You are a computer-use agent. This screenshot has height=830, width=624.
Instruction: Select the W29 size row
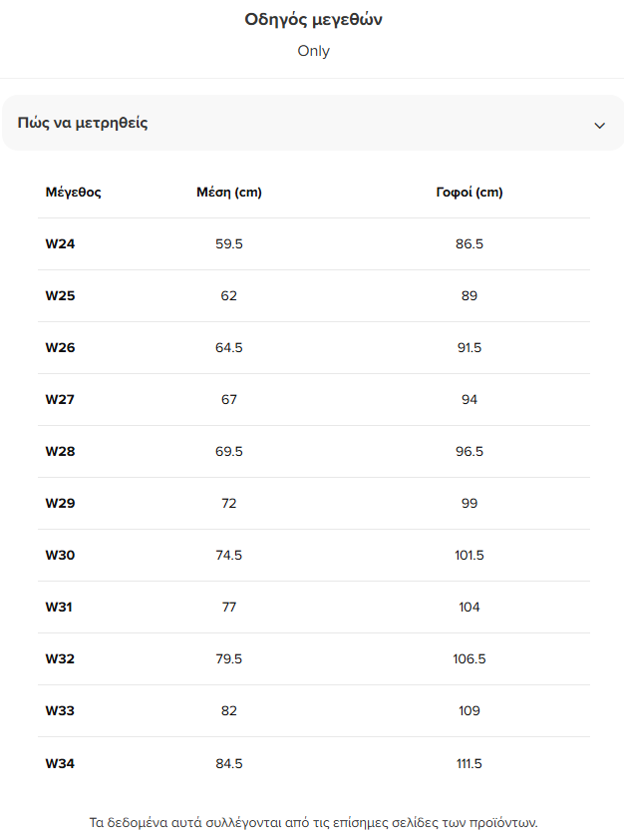pos(314,504)
